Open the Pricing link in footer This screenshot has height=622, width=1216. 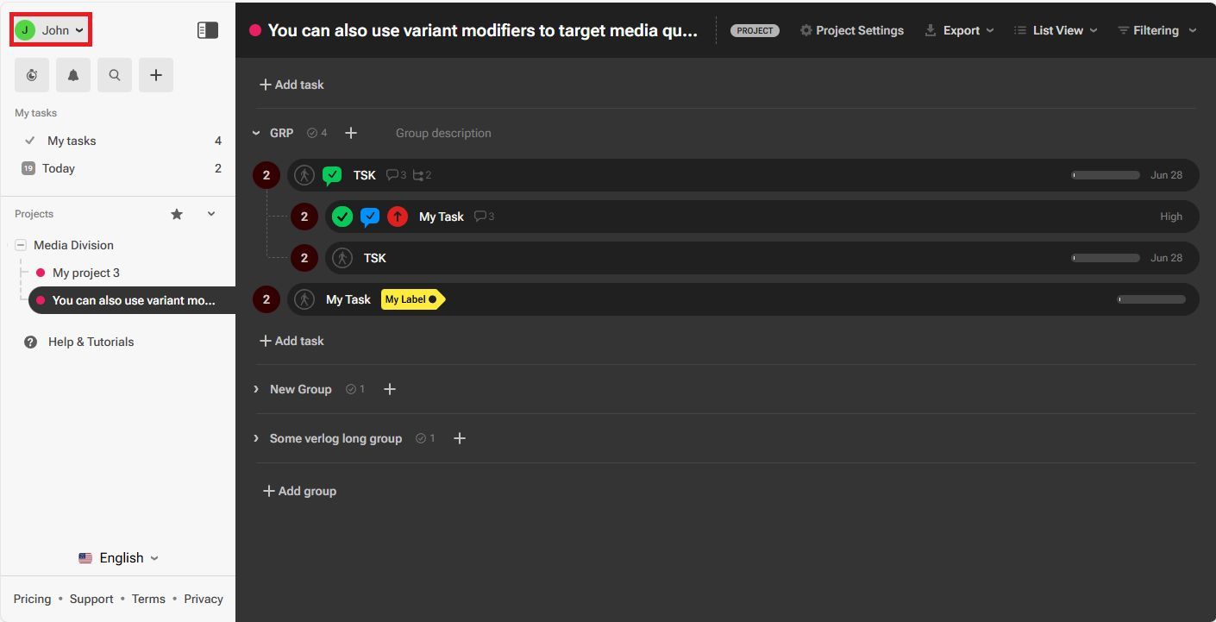[x=32, y=599]
